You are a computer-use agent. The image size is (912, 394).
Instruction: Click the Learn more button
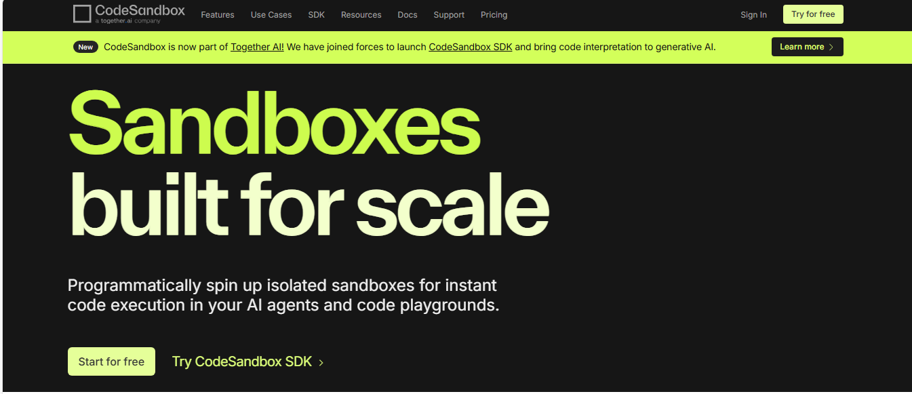(808, 47)
